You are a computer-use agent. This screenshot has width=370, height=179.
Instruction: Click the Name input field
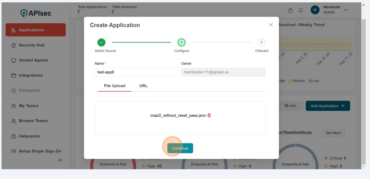137,72
